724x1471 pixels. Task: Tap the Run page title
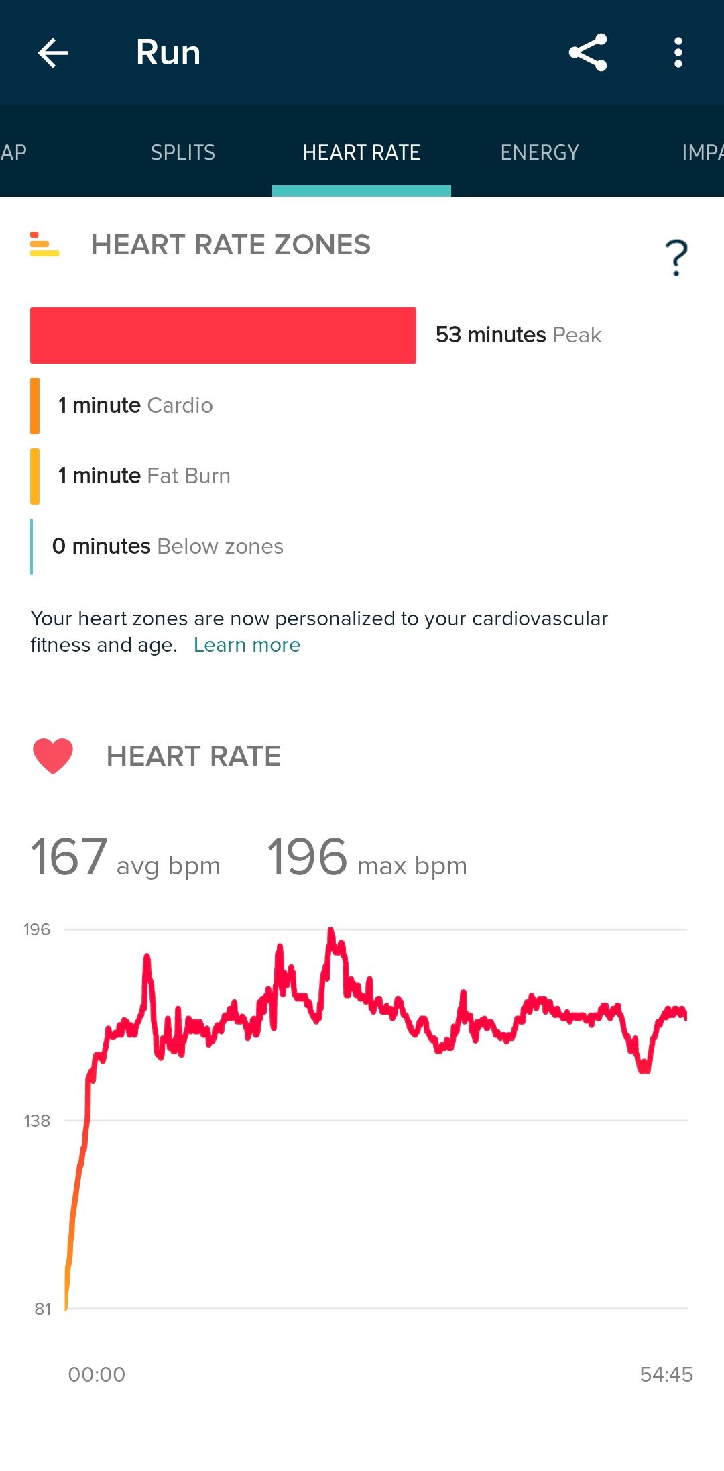tap(168, 52)
